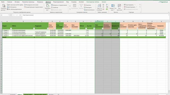
Task: Open Существующие подключения connections
Action: coord(33,7)
